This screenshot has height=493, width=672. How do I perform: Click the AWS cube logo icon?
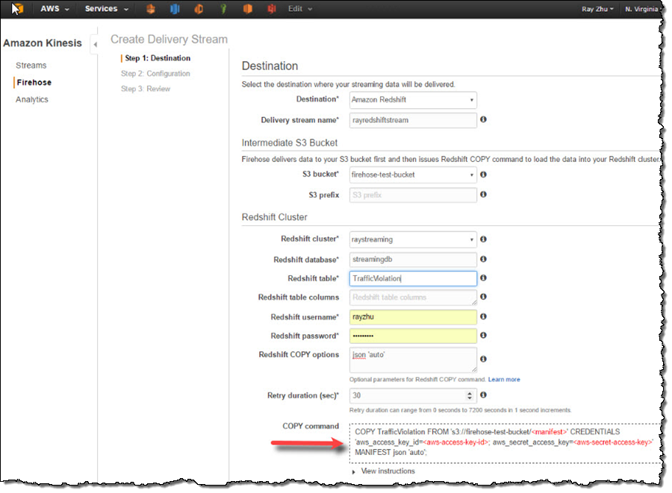[17, 9]
